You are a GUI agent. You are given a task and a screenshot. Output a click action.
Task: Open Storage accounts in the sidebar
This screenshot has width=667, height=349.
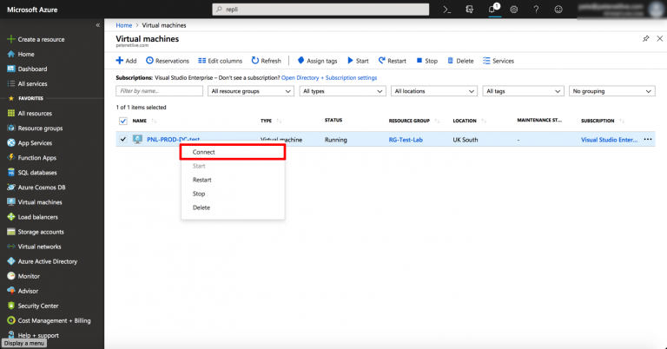coord(36,232)
